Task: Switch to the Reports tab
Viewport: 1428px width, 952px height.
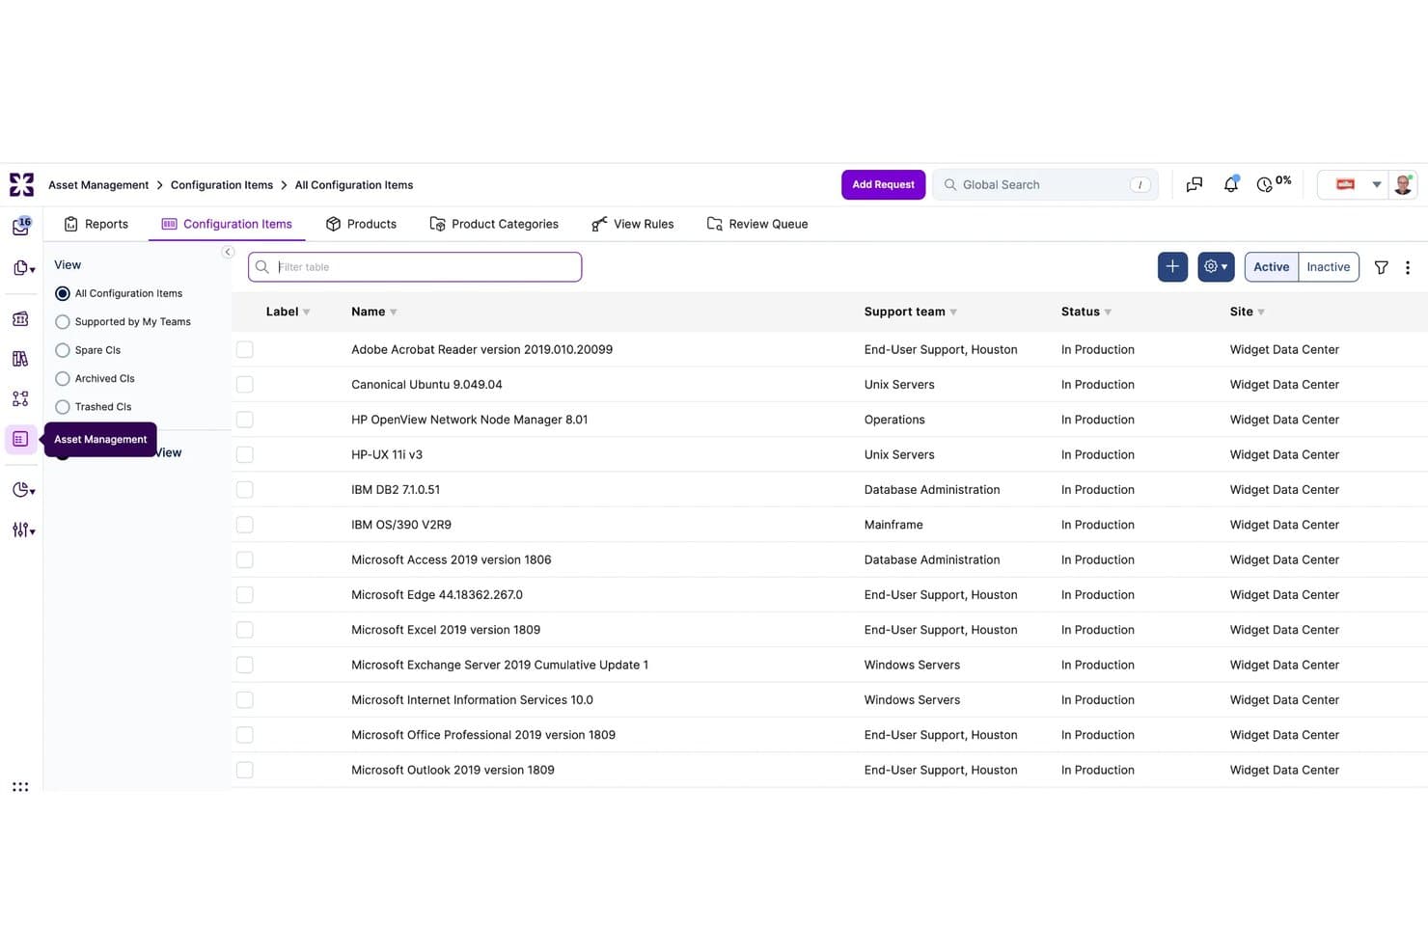Action: (96, 224)
